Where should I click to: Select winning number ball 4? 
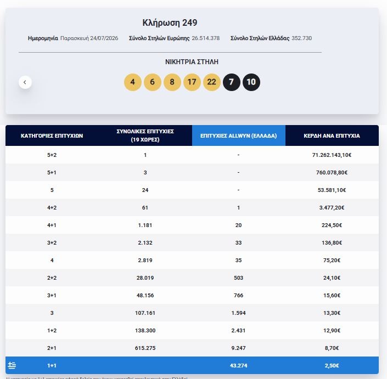132,82
